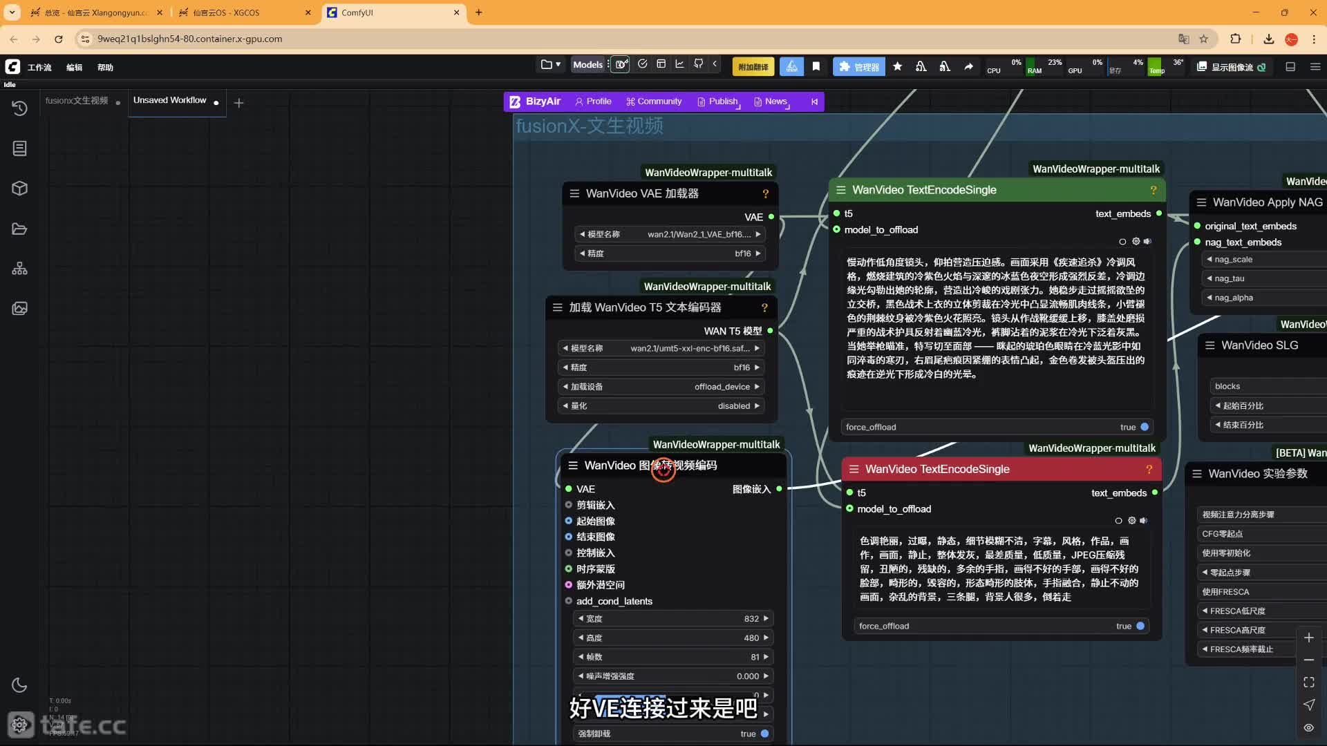Viewport: 1327px width, 746px height.
Task: Click fit view icon in canvas controls
Action: (1308, 682)
